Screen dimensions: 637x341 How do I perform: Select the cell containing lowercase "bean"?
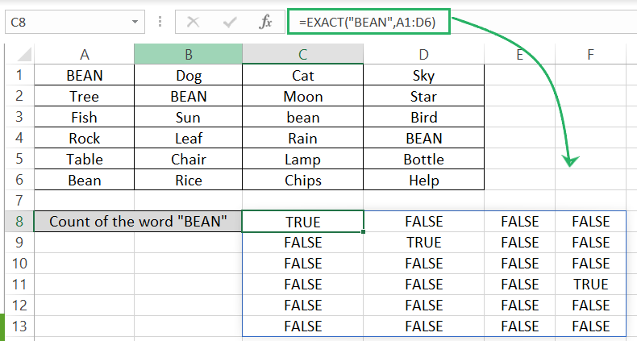tap(302, 118)
